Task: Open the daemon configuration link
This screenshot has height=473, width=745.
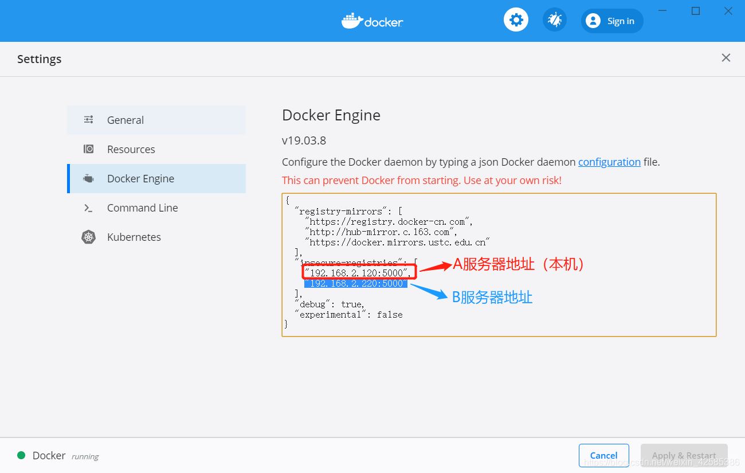Action: (x=609, y=162)
